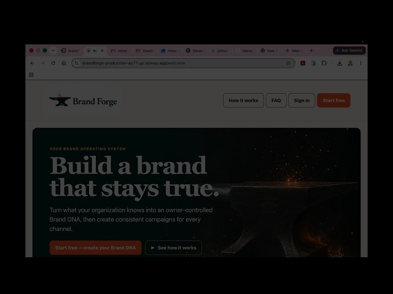Go back using the browser back arrow

[33, 63]
